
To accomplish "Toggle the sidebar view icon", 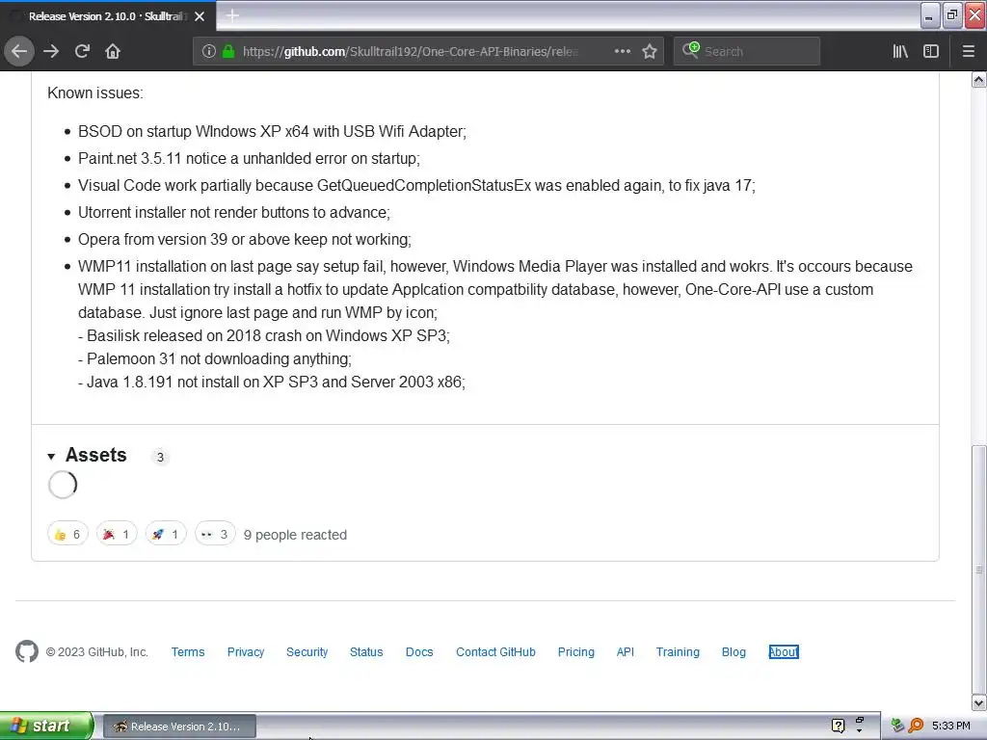I will [931, 51].
